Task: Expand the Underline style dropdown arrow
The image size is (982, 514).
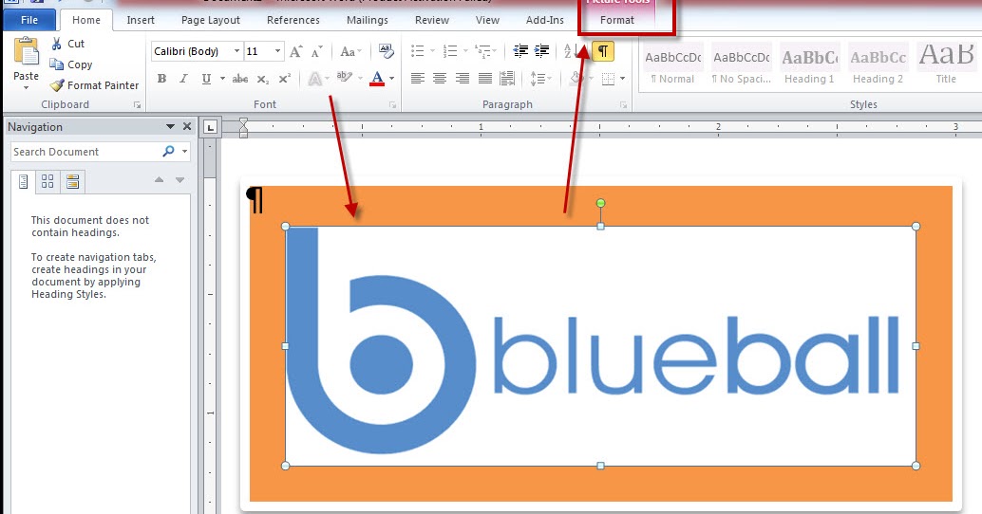Action: click(222, 79)
